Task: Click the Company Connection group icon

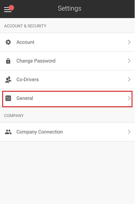Action: pyautogui.click(x=8, y=132)
